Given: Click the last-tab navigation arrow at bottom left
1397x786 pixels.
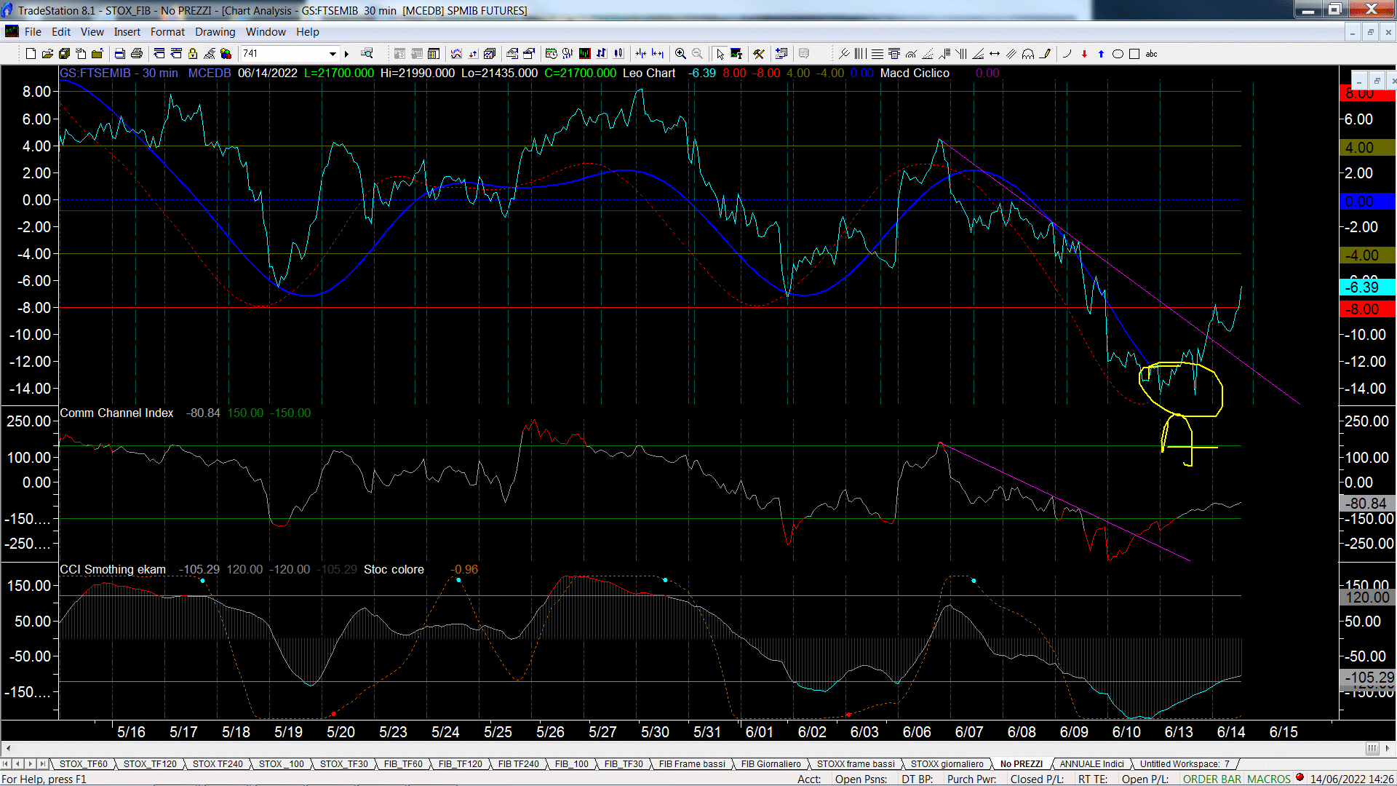Looking at the screenshot, I should (42, 763).
